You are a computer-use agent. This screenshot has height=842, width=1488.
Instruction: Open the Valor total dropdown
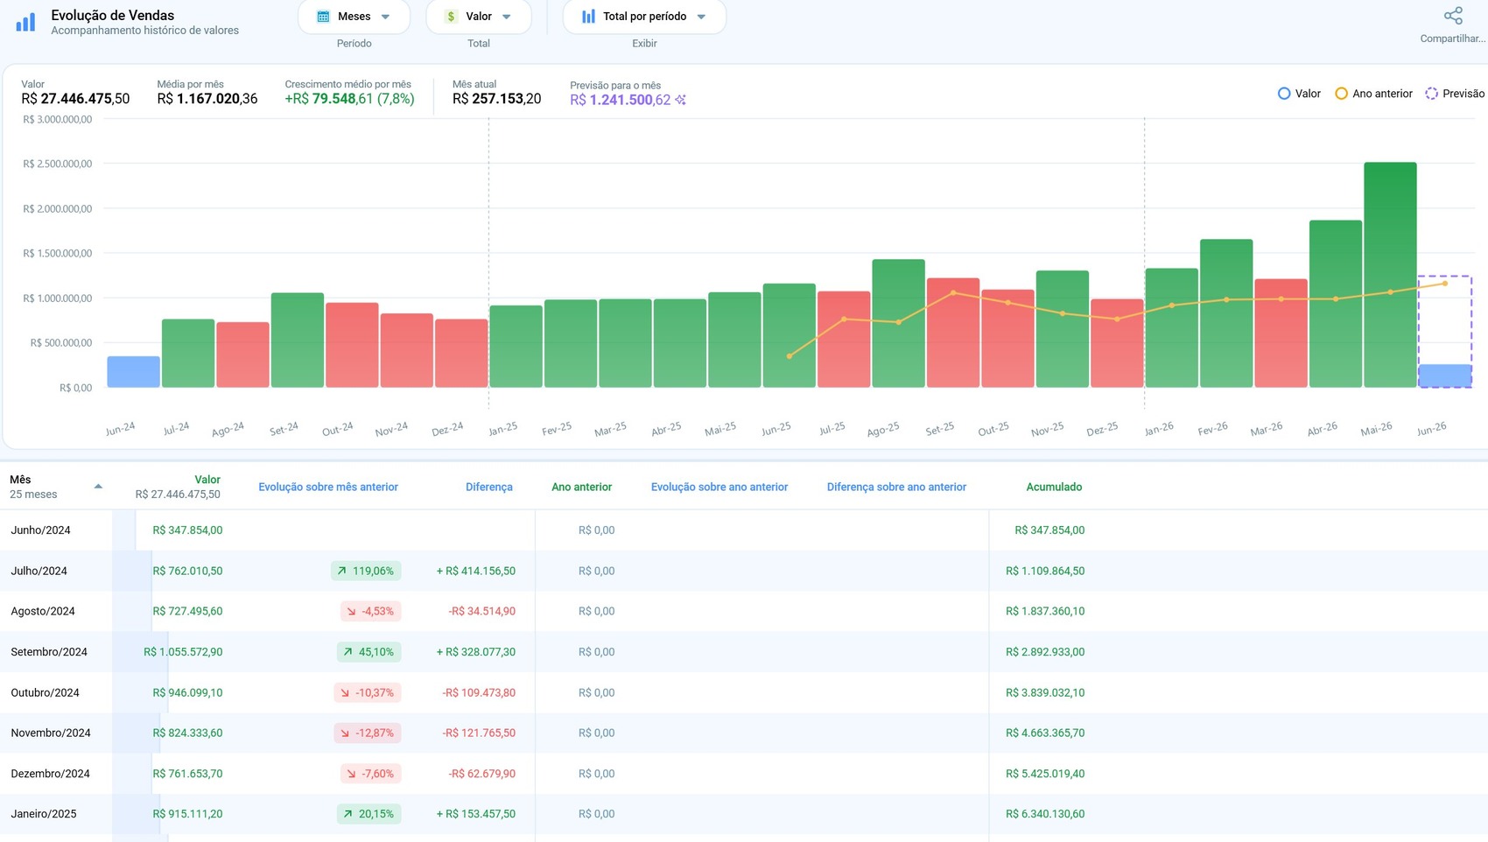(x=478, y=17)
